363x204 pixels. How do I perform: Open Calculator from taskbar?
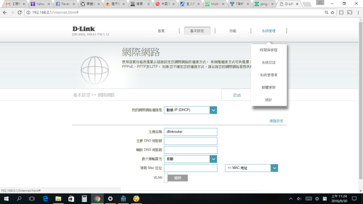pyautogui.click(x=84, y=199)
